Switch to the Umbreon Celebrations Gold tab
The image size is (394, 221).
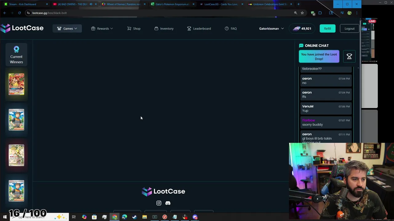click(x=270, y=4)
